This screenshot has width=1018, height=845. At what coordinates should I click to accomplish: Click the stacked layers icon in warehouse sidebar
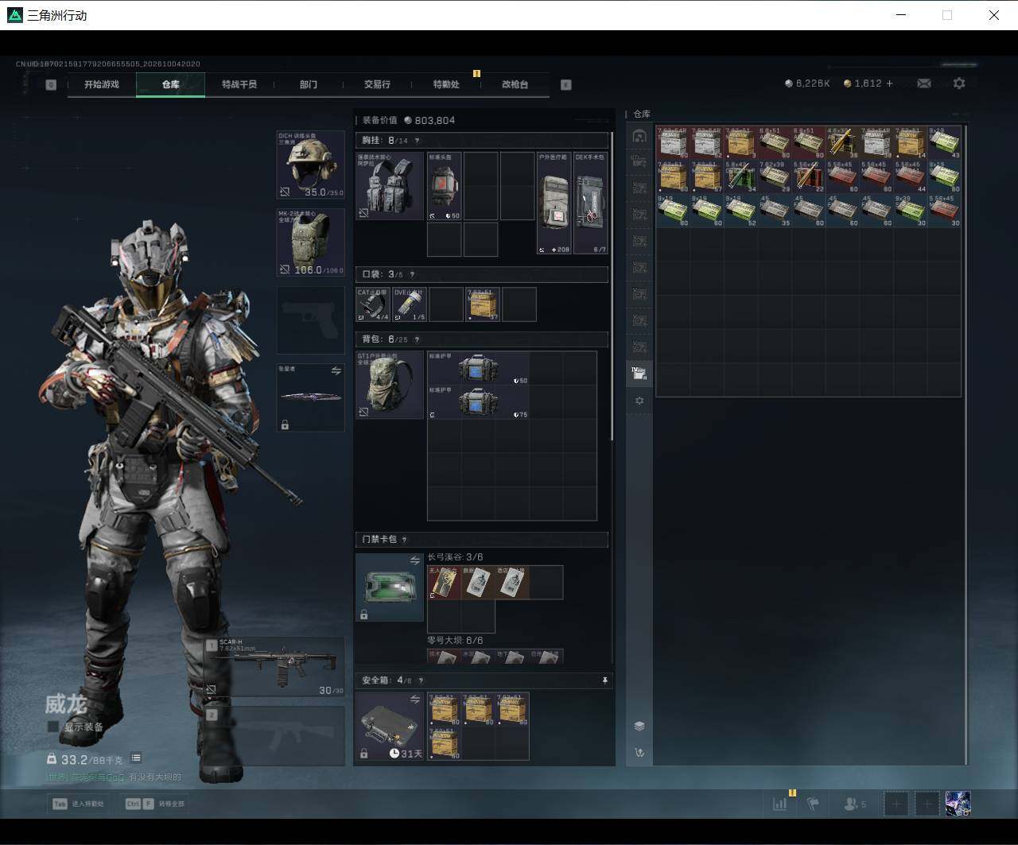click(x=639, y=726)
